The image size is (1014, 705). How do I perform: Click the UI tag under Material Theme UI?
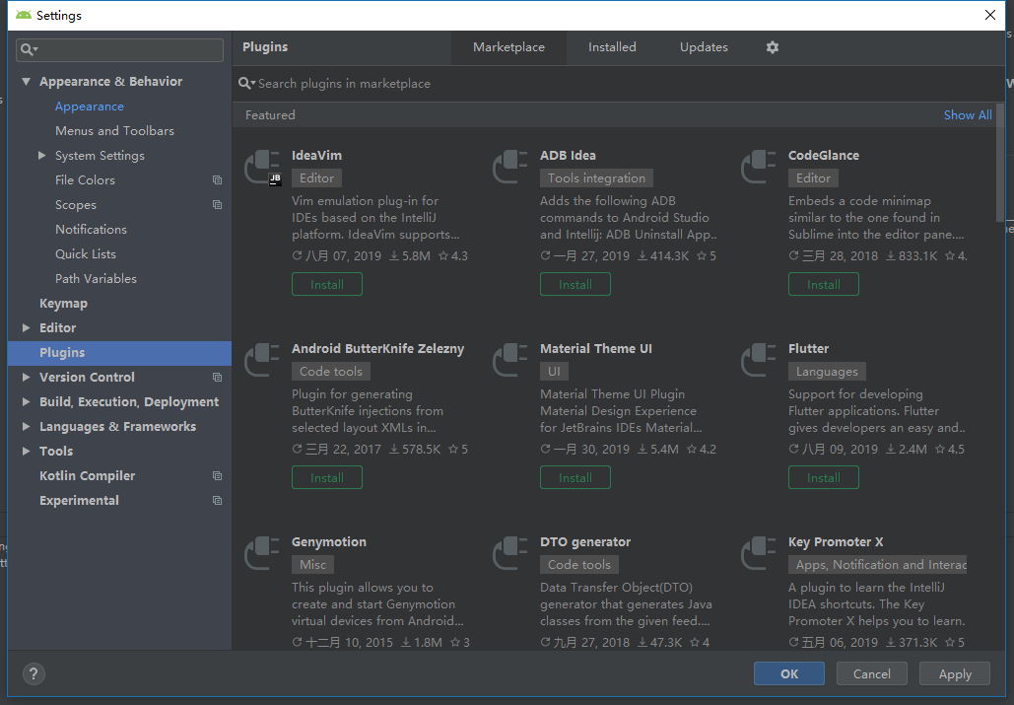coord(554,372)
